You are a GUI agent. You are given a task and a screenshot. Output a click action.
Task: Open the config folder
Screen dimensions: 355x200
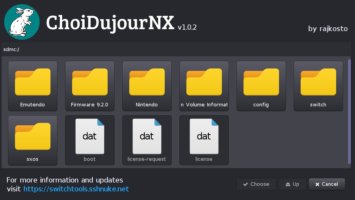[261, 86]
